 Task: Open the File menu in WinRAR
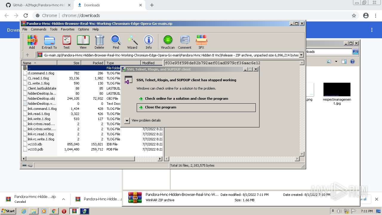coord(25,29)
